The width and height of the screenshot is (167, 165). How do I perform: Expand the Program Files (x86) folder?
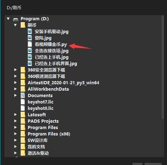(x=15, y=134)
